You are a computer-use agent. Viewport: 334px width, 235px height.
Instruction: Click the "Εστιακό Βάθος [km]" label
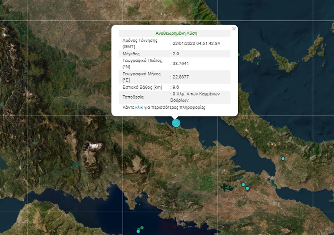point(142,87)
